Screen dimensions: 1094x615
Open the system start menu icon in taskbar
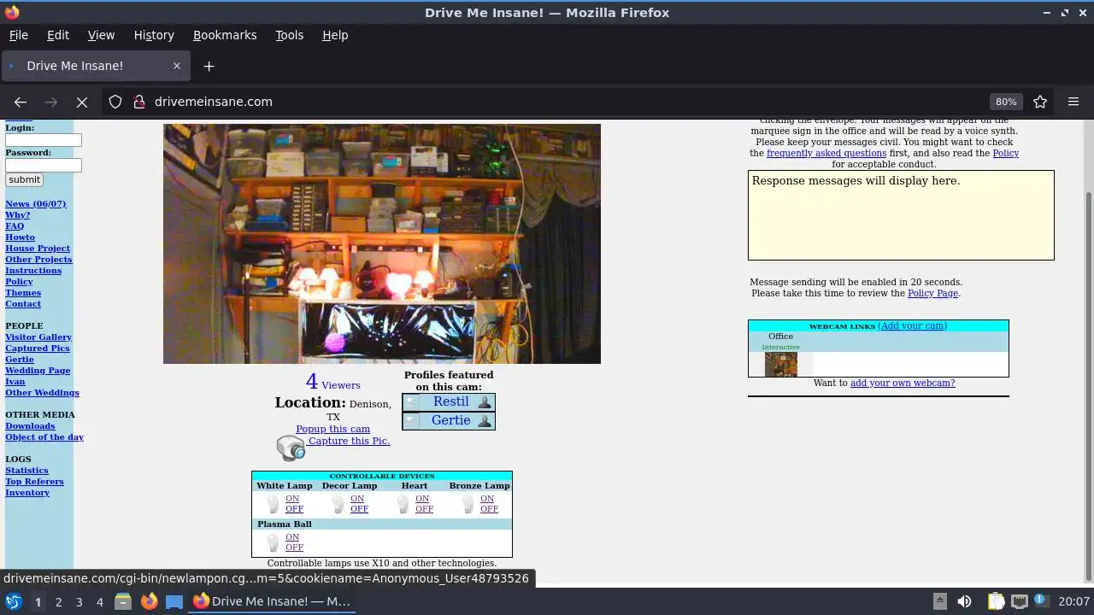click(13, 601)
